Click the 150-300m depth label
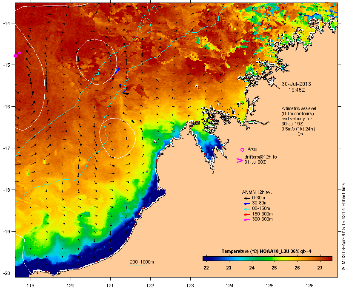The height and width of the screenshot is (289, 349). click(262, 214)
